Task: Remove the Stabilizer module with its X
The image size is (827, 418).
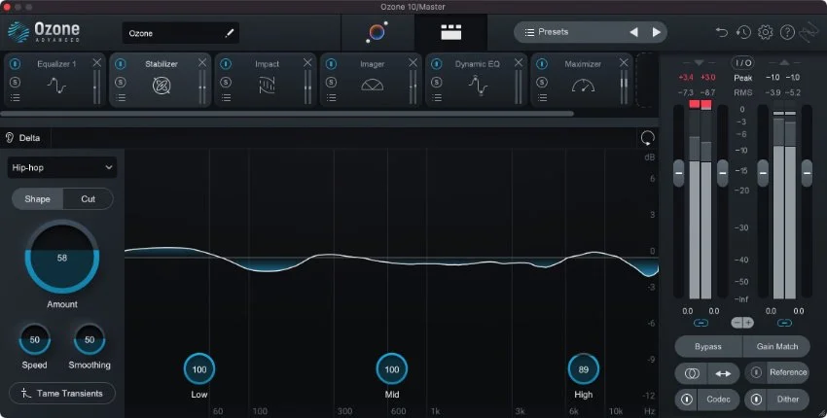Action: point(202,63)
